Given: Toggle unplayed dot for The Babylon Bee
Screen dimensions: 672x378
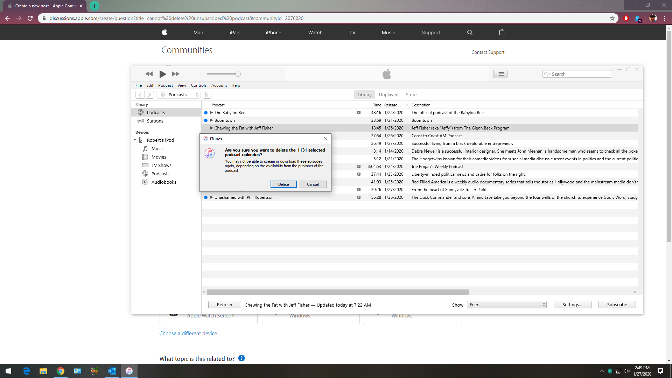Looking at the screenshot, I should click(x=206, y=113).
